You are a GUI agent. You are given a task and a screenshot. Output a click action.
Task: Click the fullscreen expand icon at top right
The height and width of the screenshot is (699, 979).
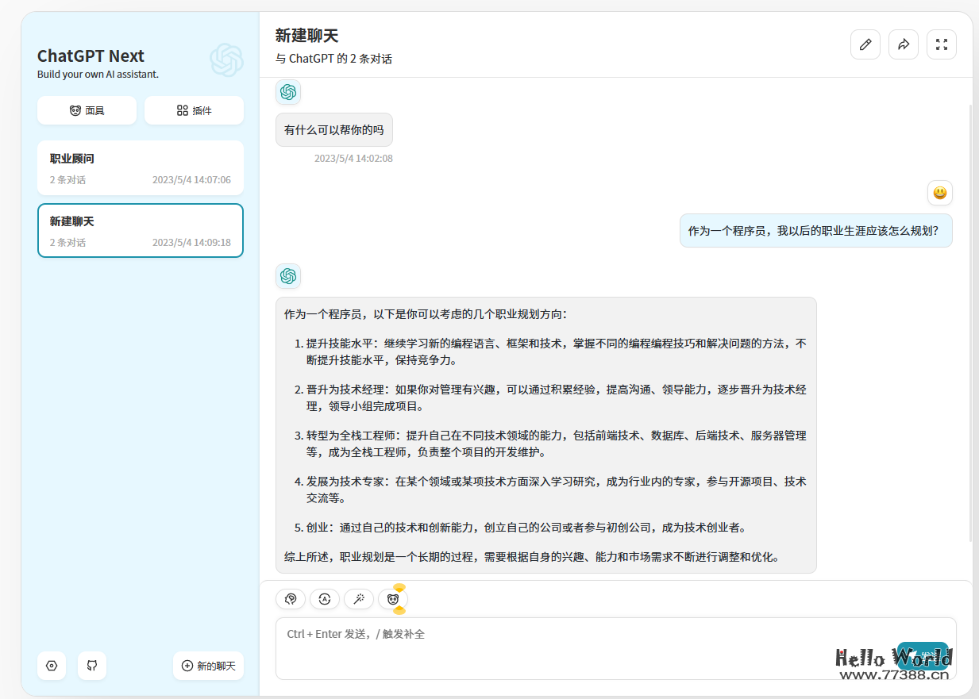[x=942, y=44]
